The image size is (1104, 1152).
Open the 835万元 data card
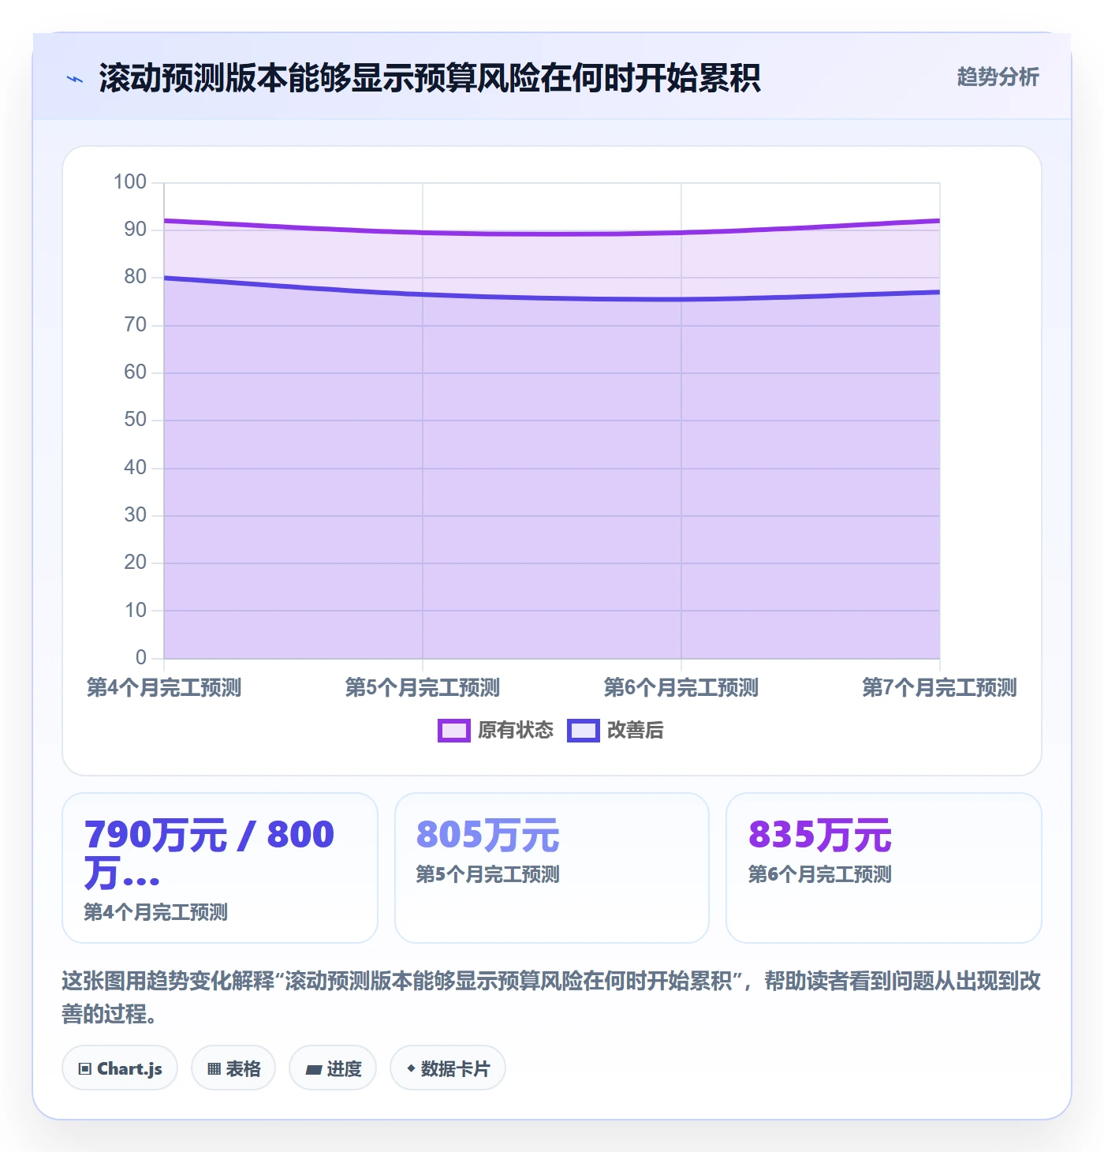point(884,868)
